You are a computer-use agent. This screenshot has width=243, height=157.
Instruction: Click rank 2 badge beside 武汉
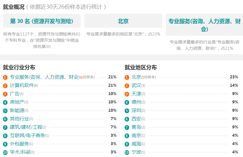coord(127,86)
